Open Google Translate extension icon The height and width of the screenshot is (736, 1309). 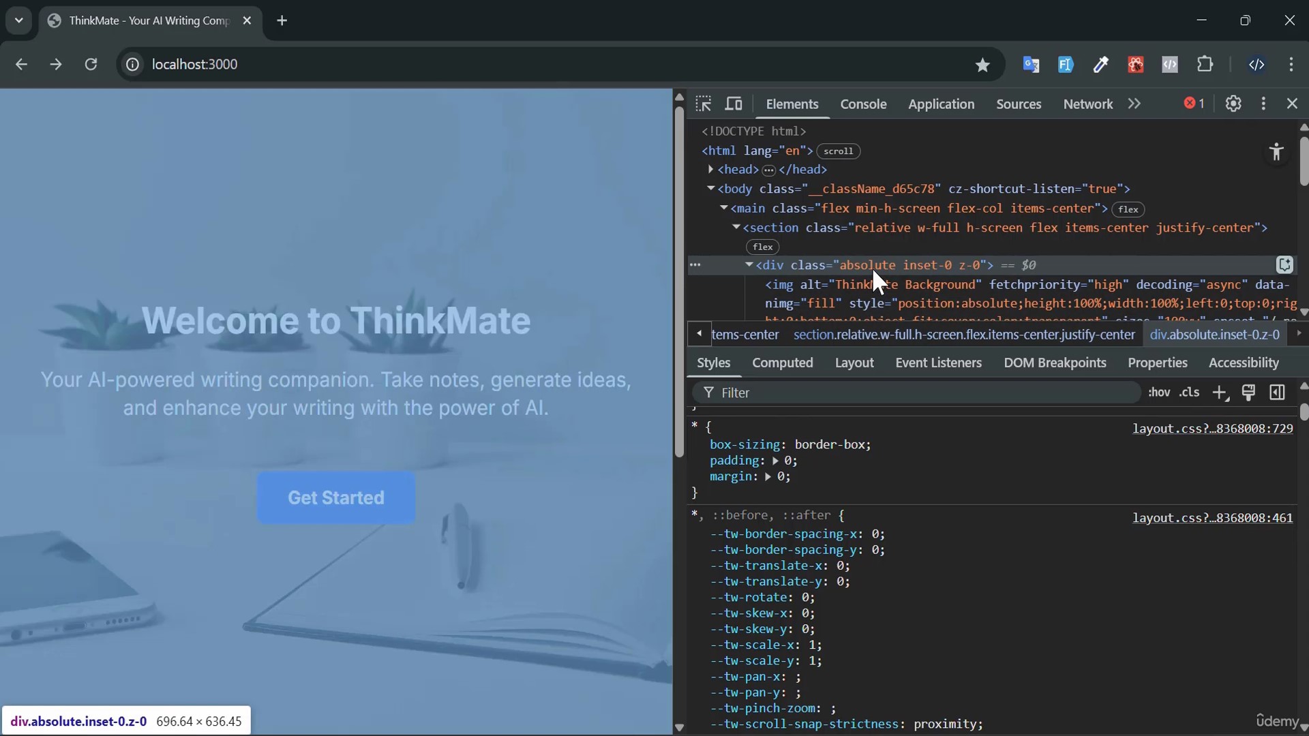[1031, 65]
